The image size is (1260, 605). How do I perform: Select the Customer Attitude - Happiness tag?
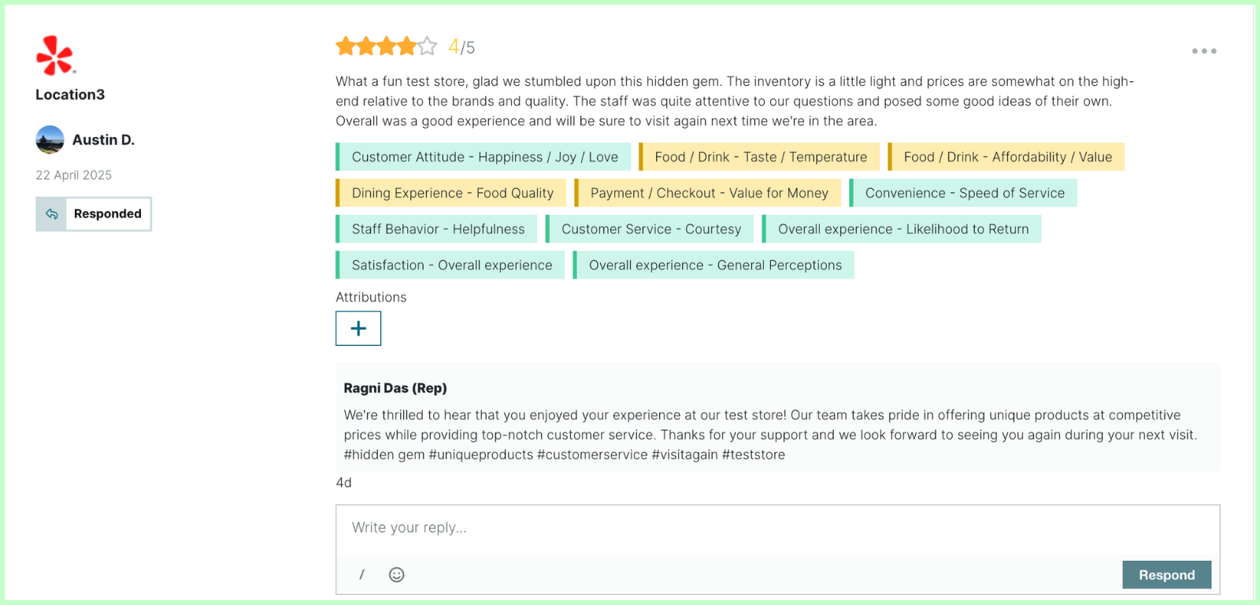click(484, 157)
